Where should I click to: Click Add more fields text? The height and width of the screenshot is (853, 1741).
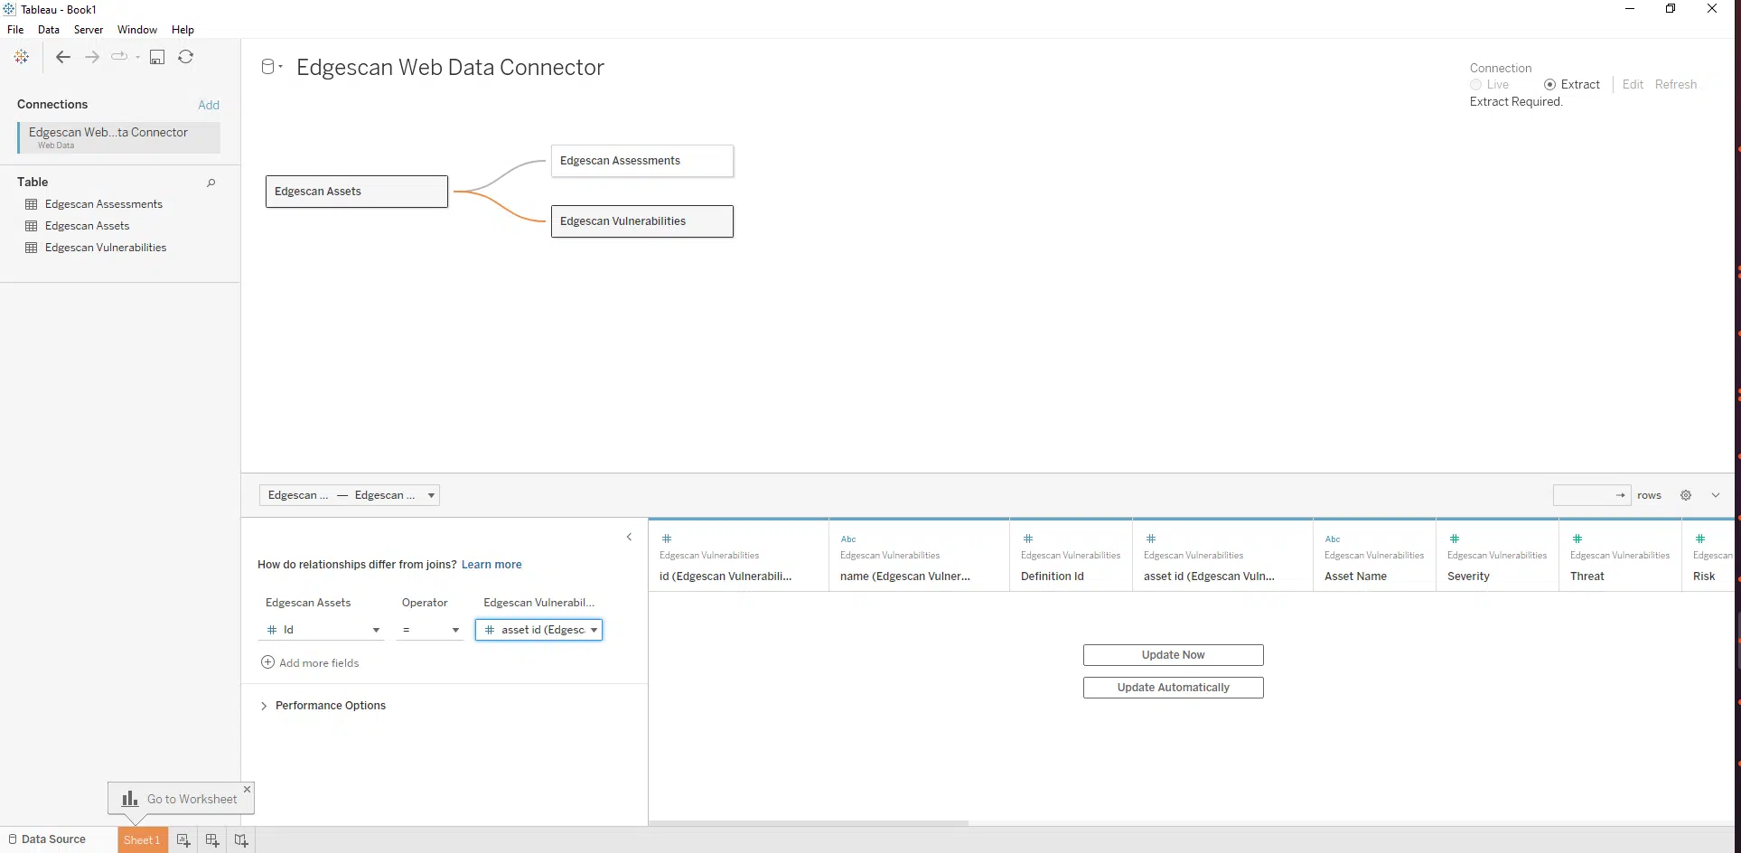click(319, 663)
